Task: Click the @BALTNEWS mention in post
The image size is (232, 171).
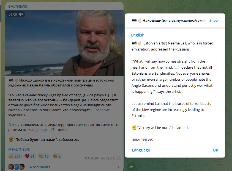Action: coord(19,150)
